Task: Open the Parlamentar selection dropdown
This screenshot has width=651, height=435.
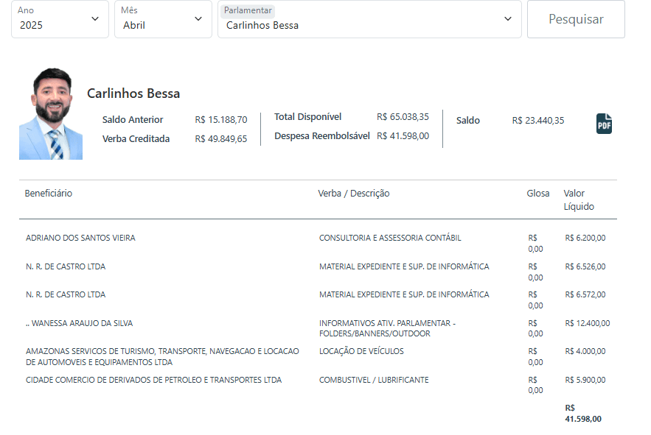Action: click(x=369, y=19)
